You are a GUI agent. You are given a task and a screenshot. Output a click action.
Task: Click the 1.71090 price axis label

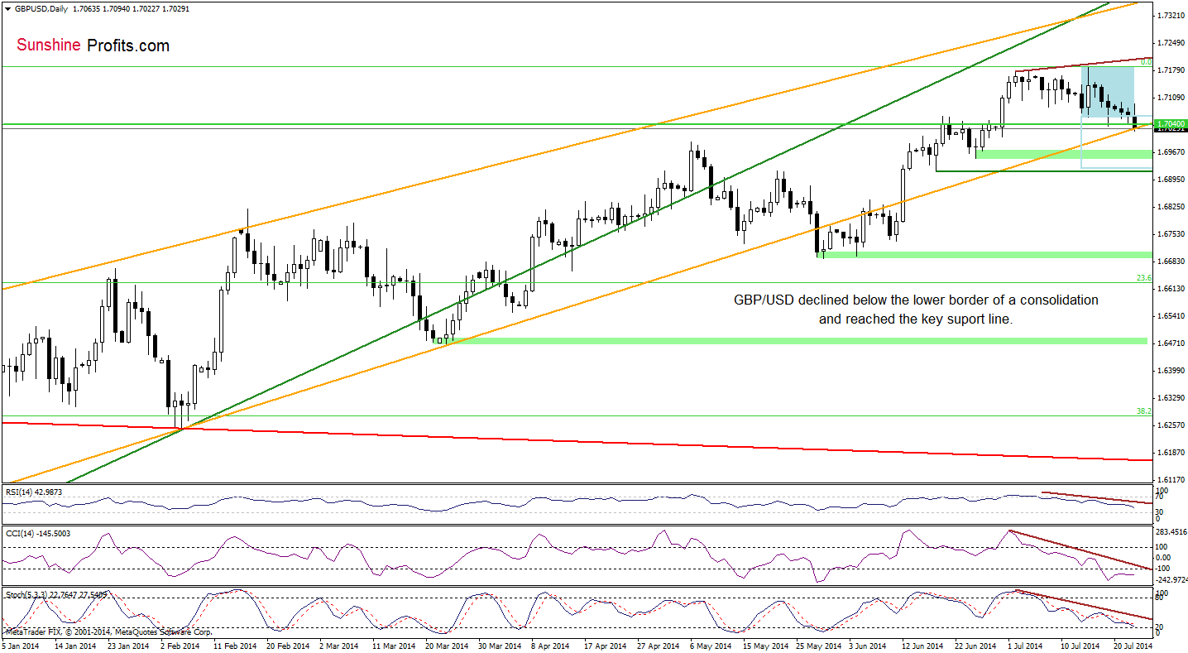coord(1170,98)
